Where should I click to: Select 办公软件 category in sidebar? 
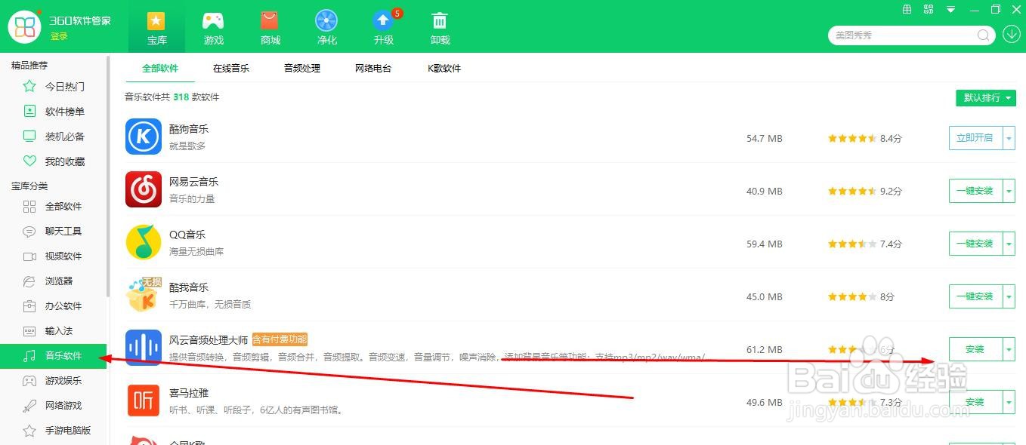click(x=54, y=306)
